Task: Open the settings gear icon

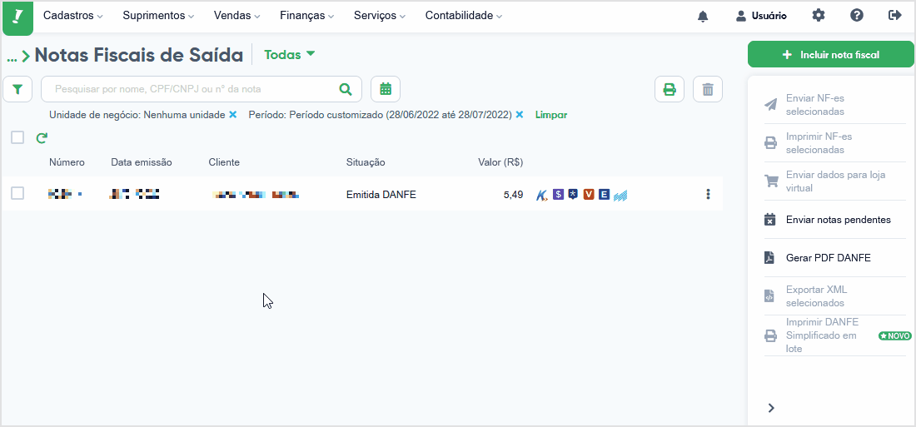Action: (x=819, y=16)
